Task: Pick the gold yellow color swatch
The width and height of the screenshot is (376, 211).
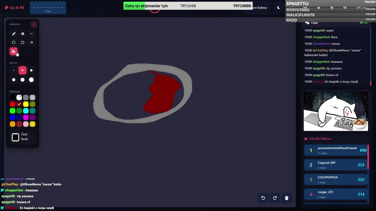Action: point(33,124)
